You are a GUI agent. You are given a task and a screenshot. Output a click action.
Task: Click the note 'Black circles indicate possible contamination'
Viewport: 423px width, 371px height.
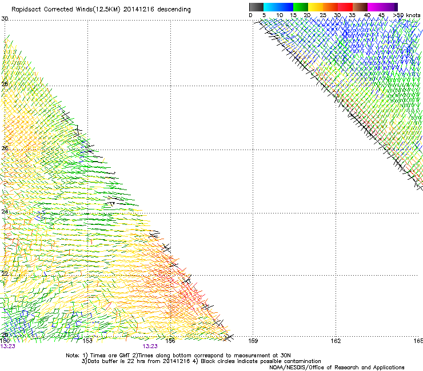(261, 361)
